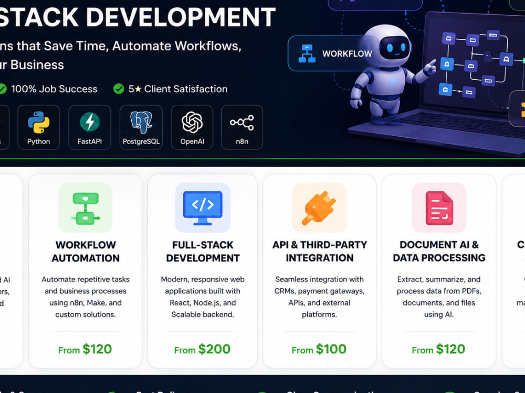This screenshot has width=525, height=393.
Task: Click the blue code monitor icon
Action: pos(203,208)
